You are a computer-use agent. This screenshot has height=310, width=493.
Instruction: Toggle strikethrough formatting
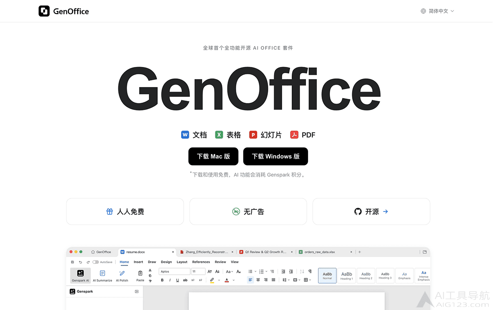pyautogui.click(x=185, y=280)
